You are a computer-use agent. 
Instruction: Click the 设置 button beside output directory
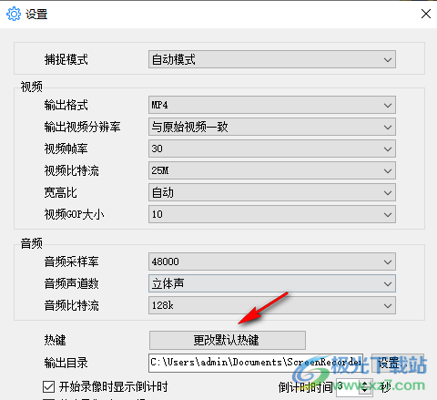click(x=398, y=363)
